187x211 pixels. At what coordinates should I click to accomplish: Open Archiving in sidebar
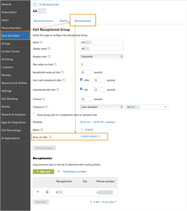15,59
